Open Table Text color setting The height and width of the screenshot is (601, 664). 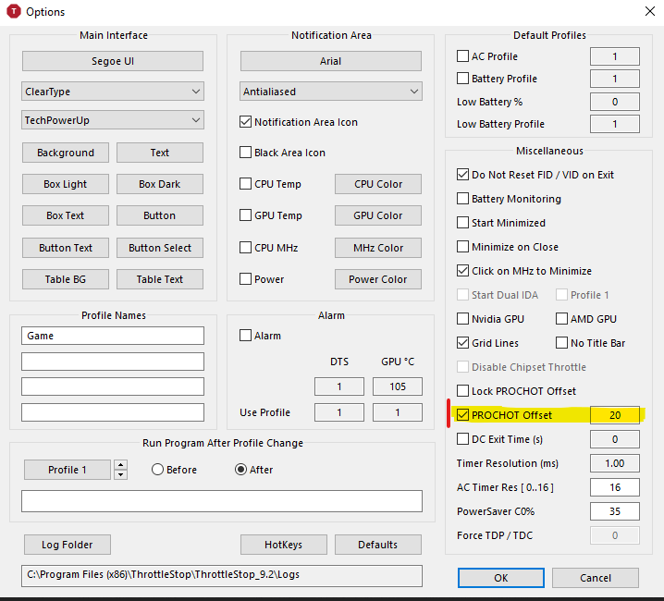tap(160, 279)
